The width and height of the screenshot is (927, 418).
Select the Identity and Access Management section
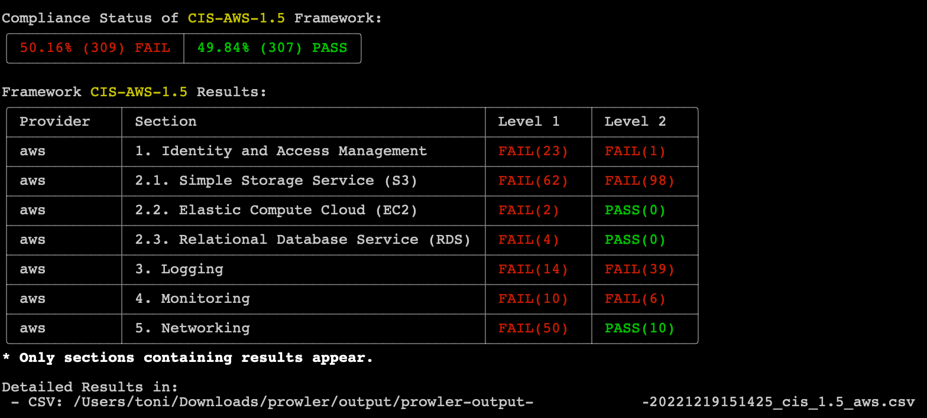click(x=281, y=151)
